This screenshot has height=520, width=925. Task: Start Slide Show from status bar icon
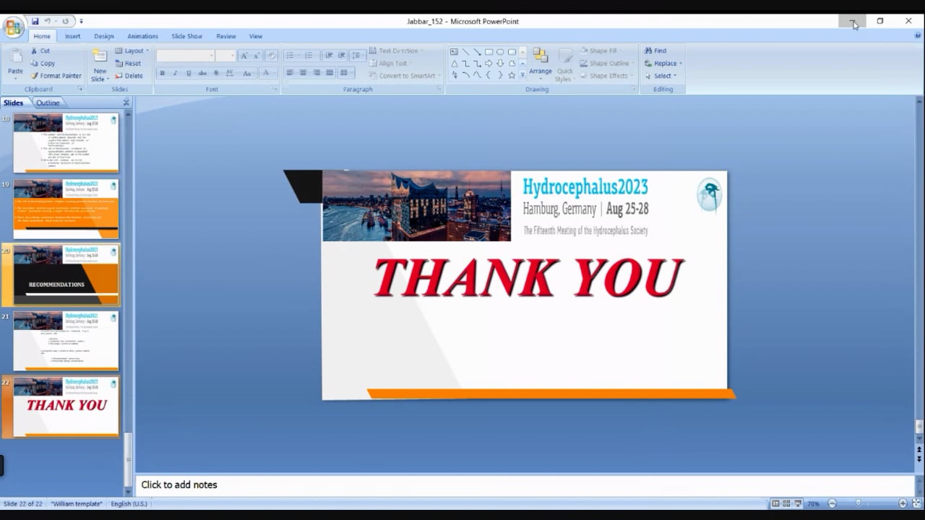[x=798, y=503]
